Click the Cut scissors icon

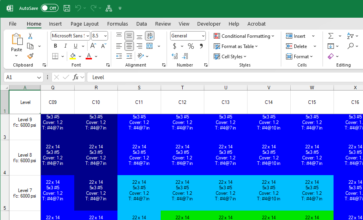pyautogui.click(x=30, y=36)
